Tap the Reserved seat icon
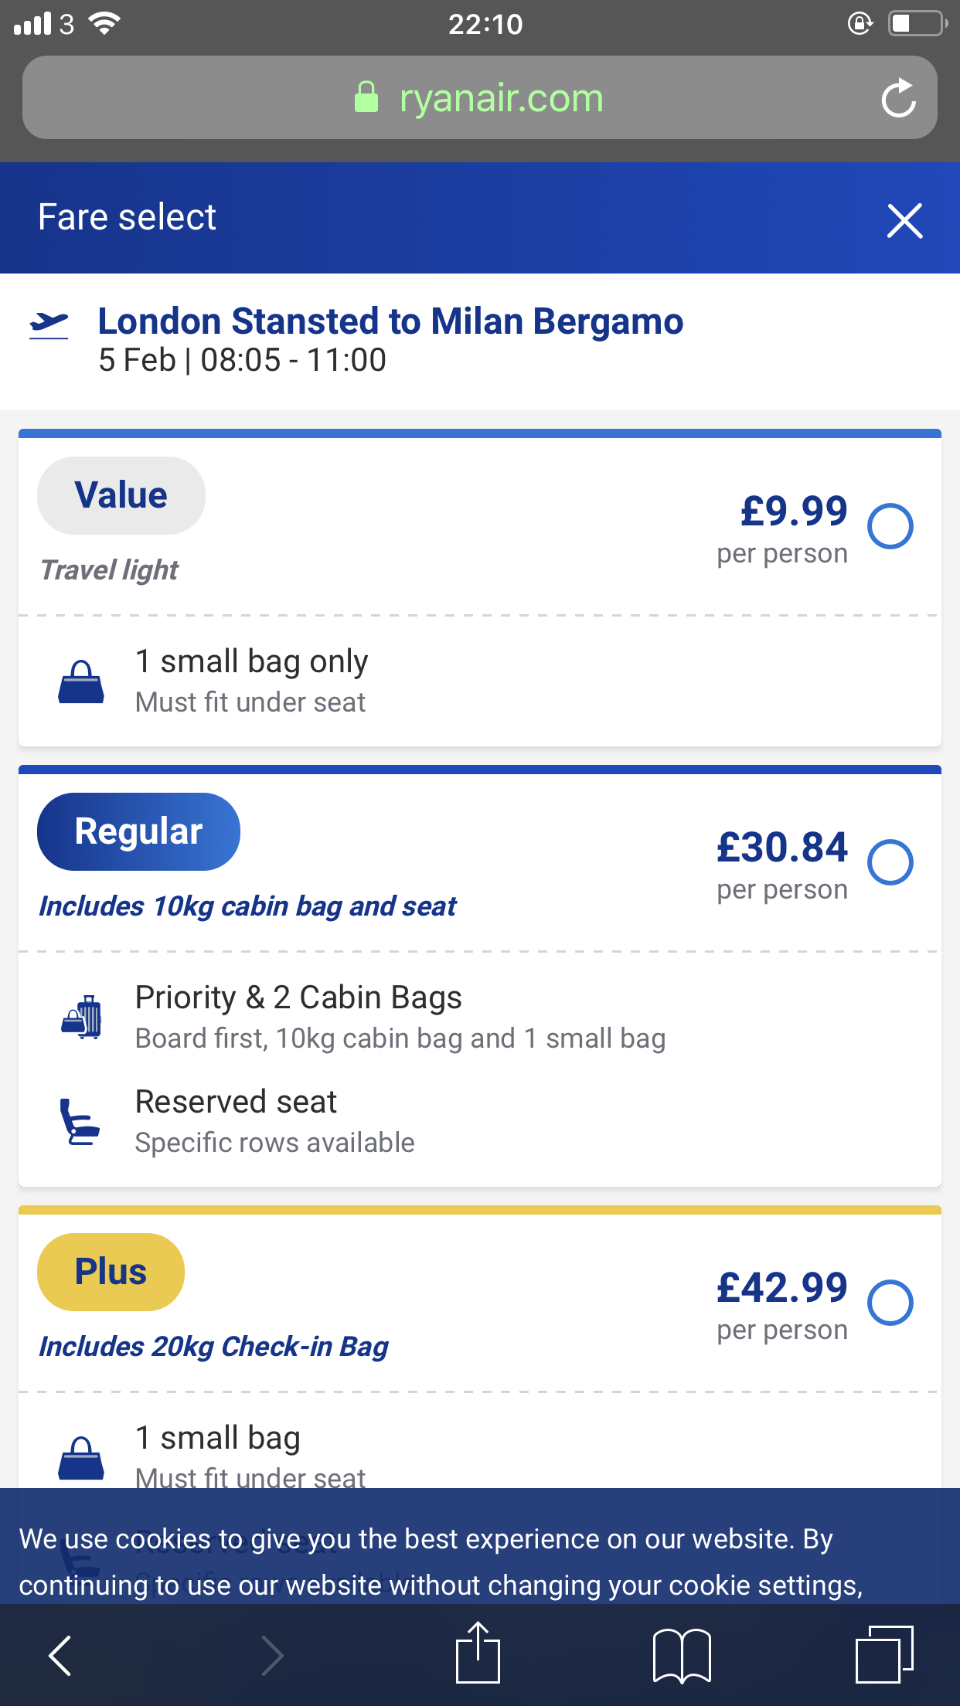The image size is (960, 1706). pos(80,1122)
